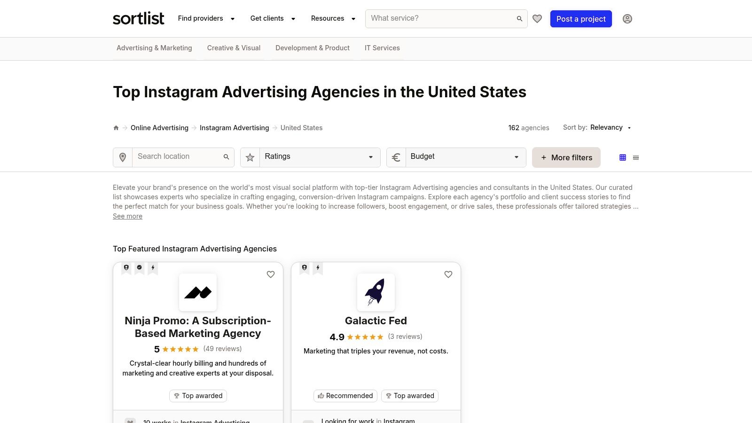The height and width of the screenshot is (423, 752).
Task: Expand description with See more link
Action: click(x=127, y=216)
